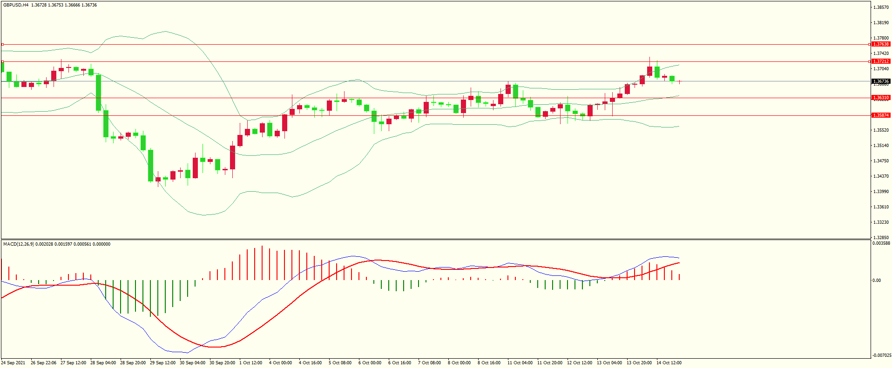Viewport: 892px width, 368px height.
Task: Click the black 1.36736 current price tag
Action: tap(880, 81)
